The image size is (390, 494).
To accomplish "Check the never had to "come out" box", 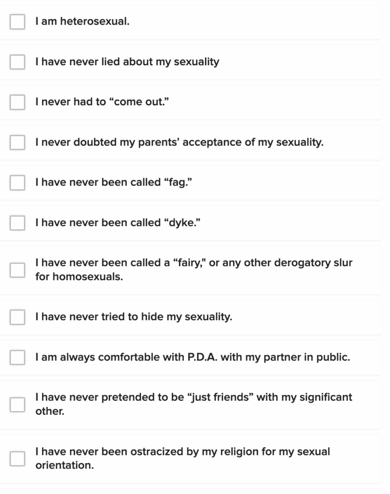I will tap(17, 102).
